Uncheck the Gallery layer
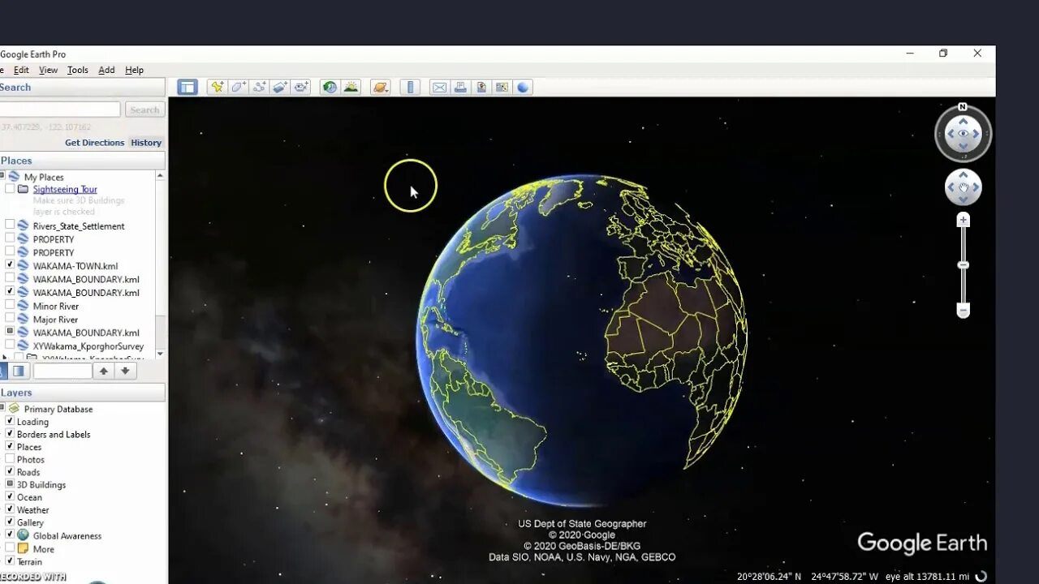The image size is (1039, 584). point(10,522)
